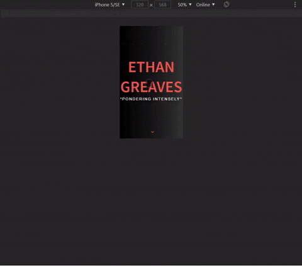Open the Online network throttling dropdown
The image size is (302, 267).
coord(205,4)
